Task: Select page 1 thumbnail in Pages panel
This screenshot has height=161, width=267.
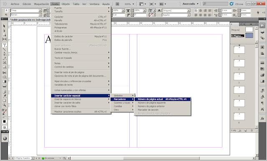Action: pos(239,50)
